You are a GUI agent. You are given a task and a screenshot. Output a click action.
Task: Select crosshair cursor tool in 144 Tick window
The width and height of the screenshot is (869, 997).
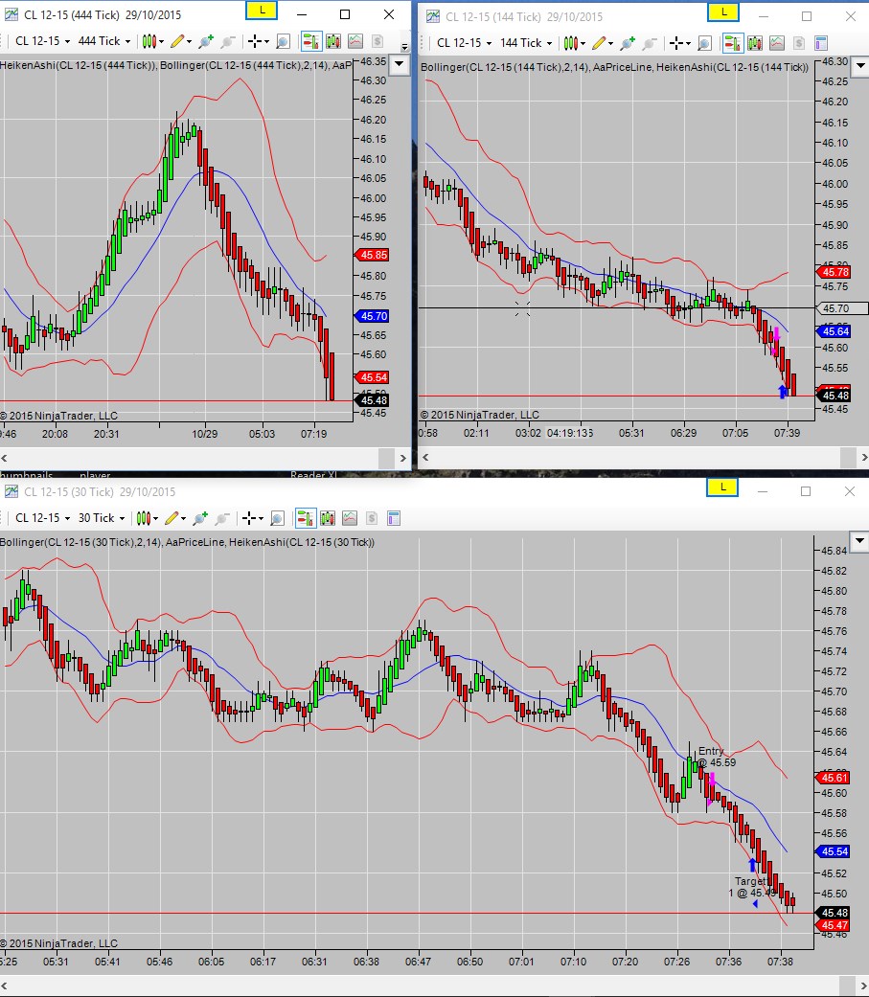coord(679,43)
